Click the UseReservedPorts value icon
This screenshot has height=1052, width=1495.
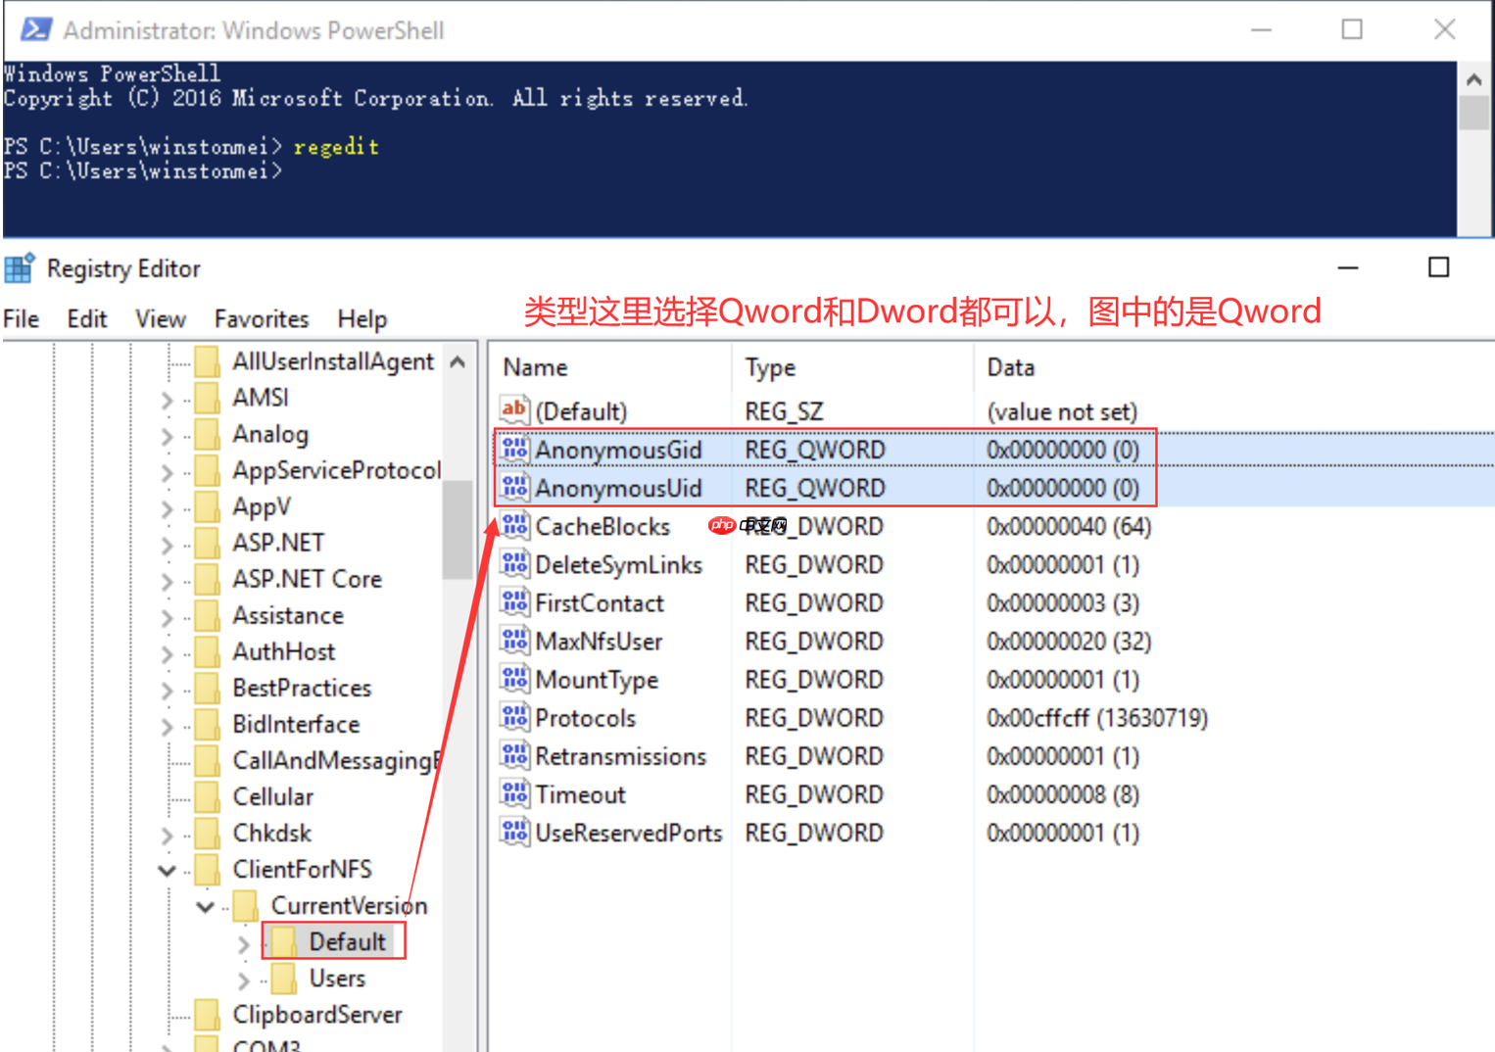point(514,833)
